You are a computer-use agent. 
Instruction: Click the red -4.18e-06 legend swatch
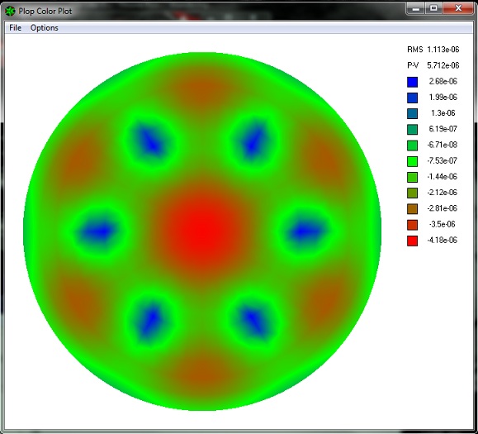click(412, 241)
